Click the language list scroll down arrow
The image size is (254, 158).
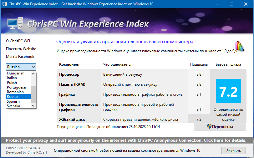pyautogui.click(x=33, y=106)
